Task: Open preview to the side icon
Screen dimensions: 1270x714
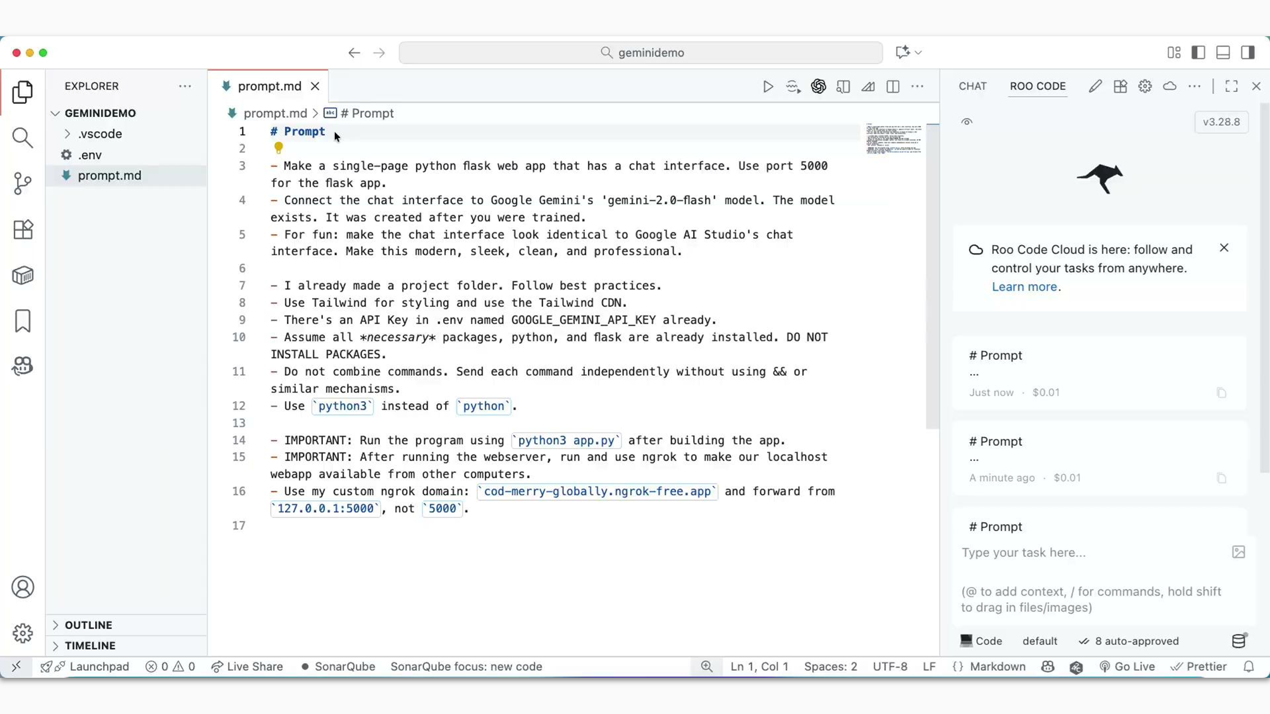Action: coord(843,87)
